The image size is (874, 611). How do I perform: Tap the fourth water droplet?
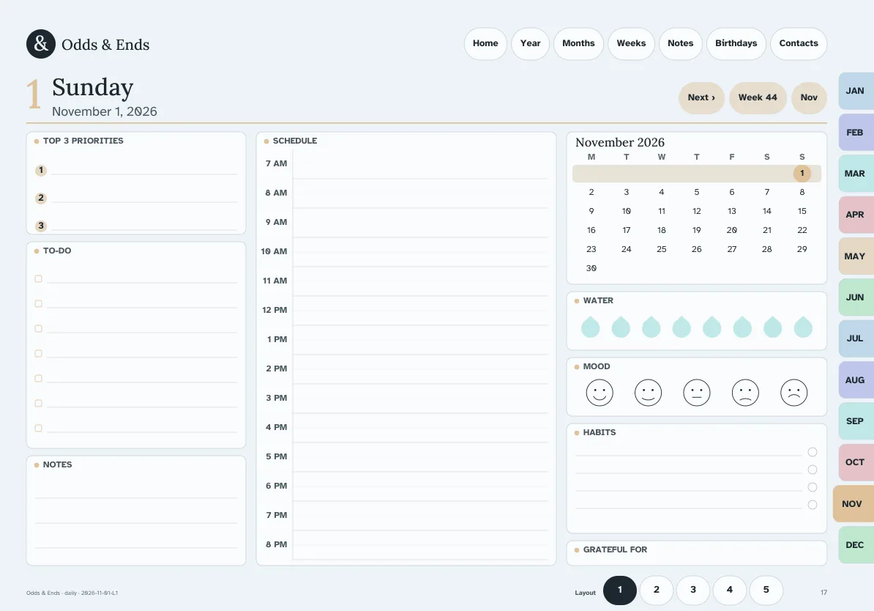click(x=681, y=327)
